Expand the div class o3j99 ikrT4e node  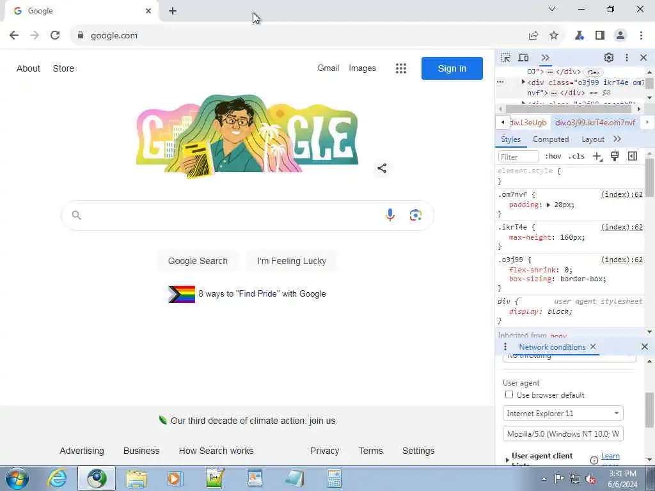click(523, 82)
